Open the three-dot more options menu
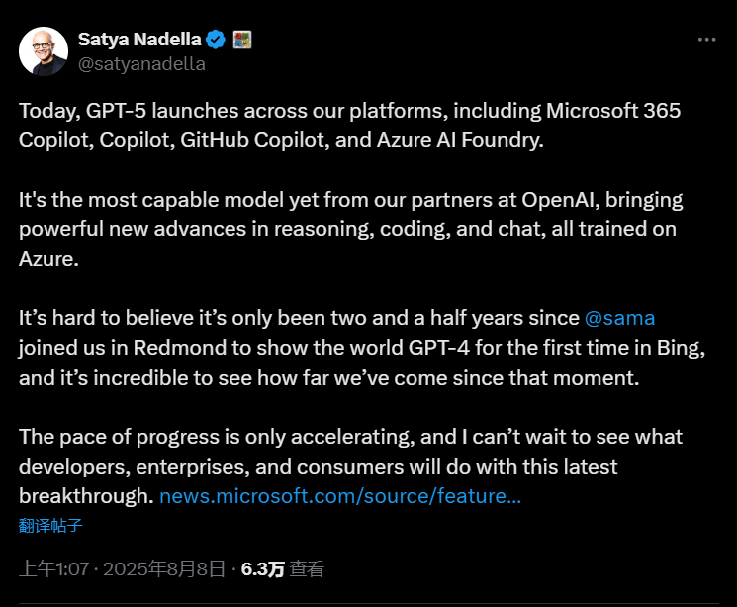Screen dimensions: 737x607 [x=706, y=40]
